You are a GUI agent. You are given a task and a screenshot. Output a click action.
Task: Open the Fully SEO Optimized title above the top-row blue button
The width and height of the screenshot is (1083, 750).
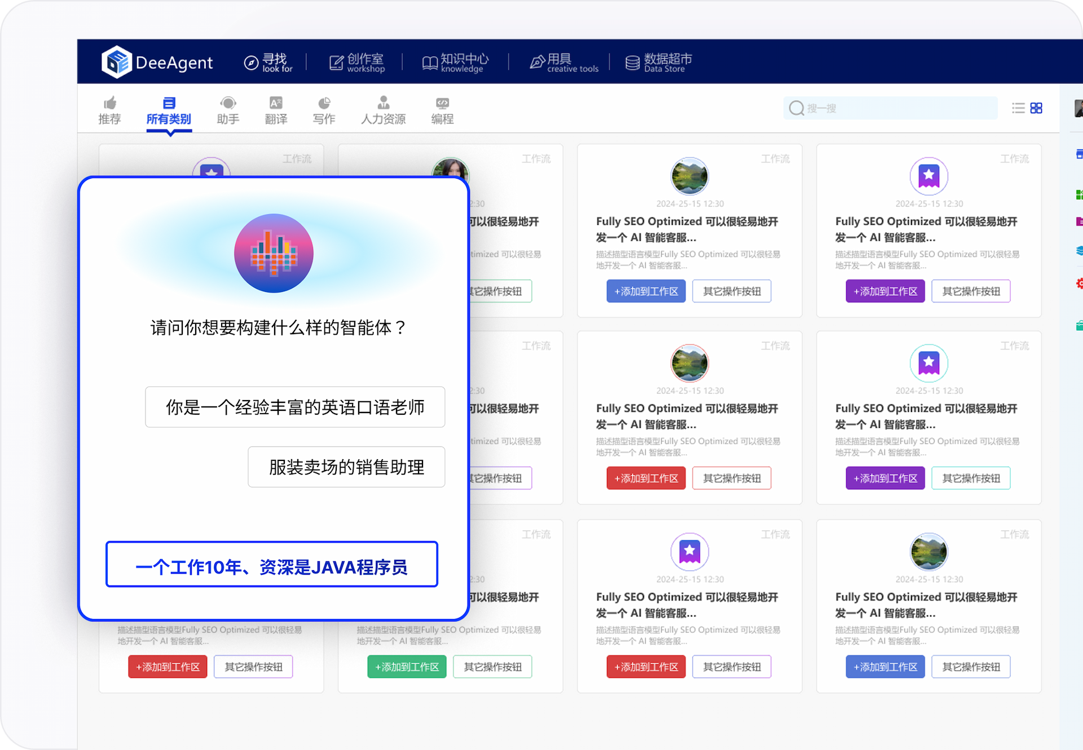pos(687,229)
